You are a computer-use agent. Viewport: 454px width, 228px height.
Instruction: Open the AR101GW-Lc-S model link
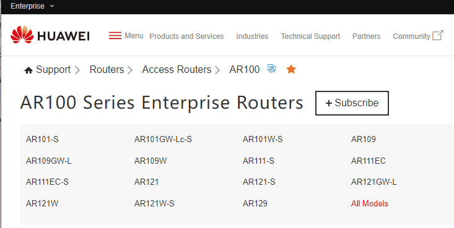pyautogui.click(x=163, y=140)
